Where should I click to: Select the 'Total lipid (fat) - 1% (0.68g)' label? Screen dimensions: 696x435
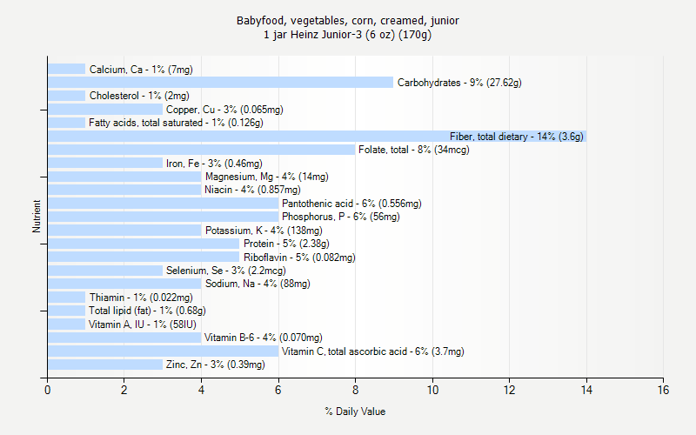(147, 311)
